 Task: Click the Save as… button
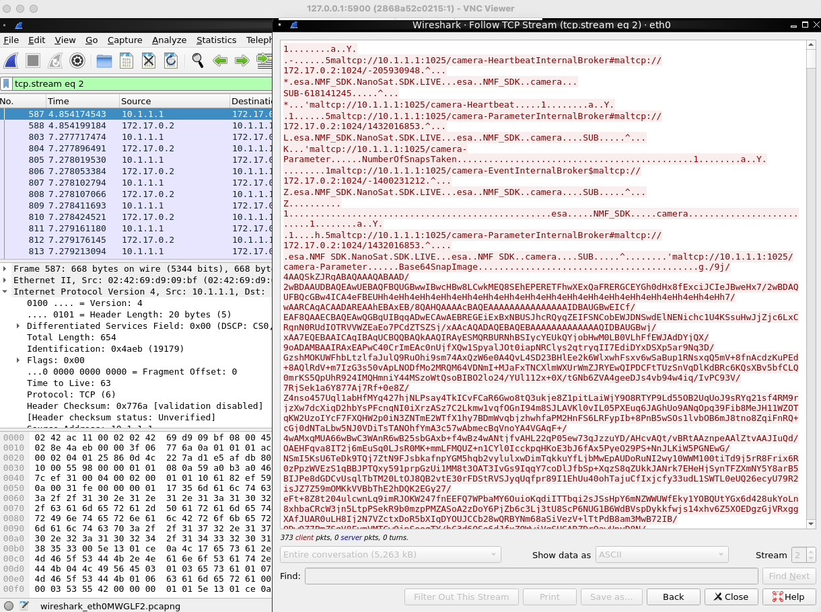tap(610, 597)
